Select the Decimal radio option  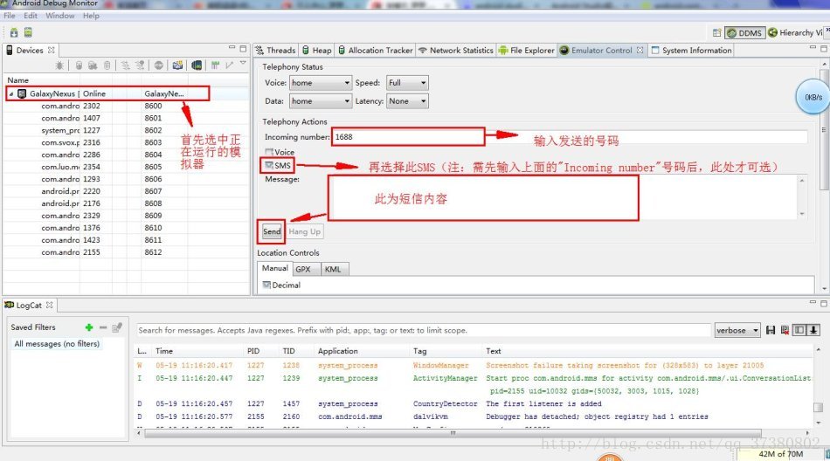click(267, 285)
